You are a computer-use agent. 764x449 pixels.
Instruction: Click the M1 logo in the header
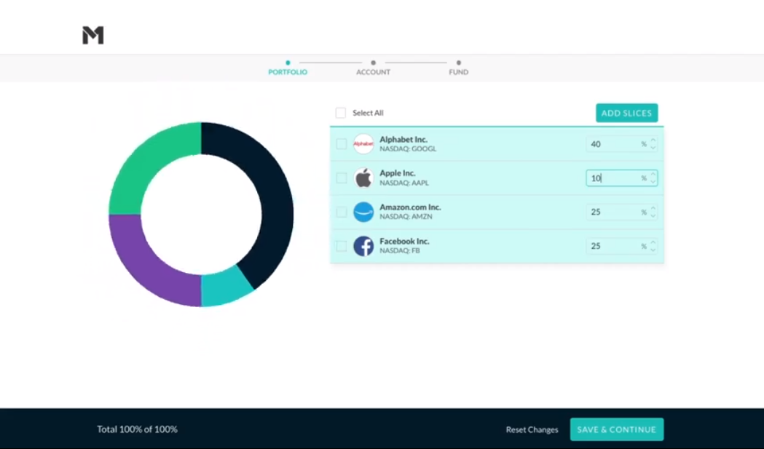[92, 34]
